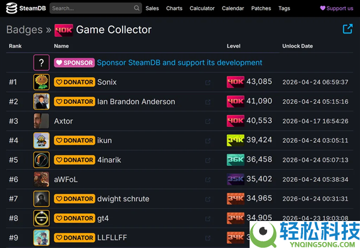Click DONATOR badge next to 4inarik

point(74,160)
